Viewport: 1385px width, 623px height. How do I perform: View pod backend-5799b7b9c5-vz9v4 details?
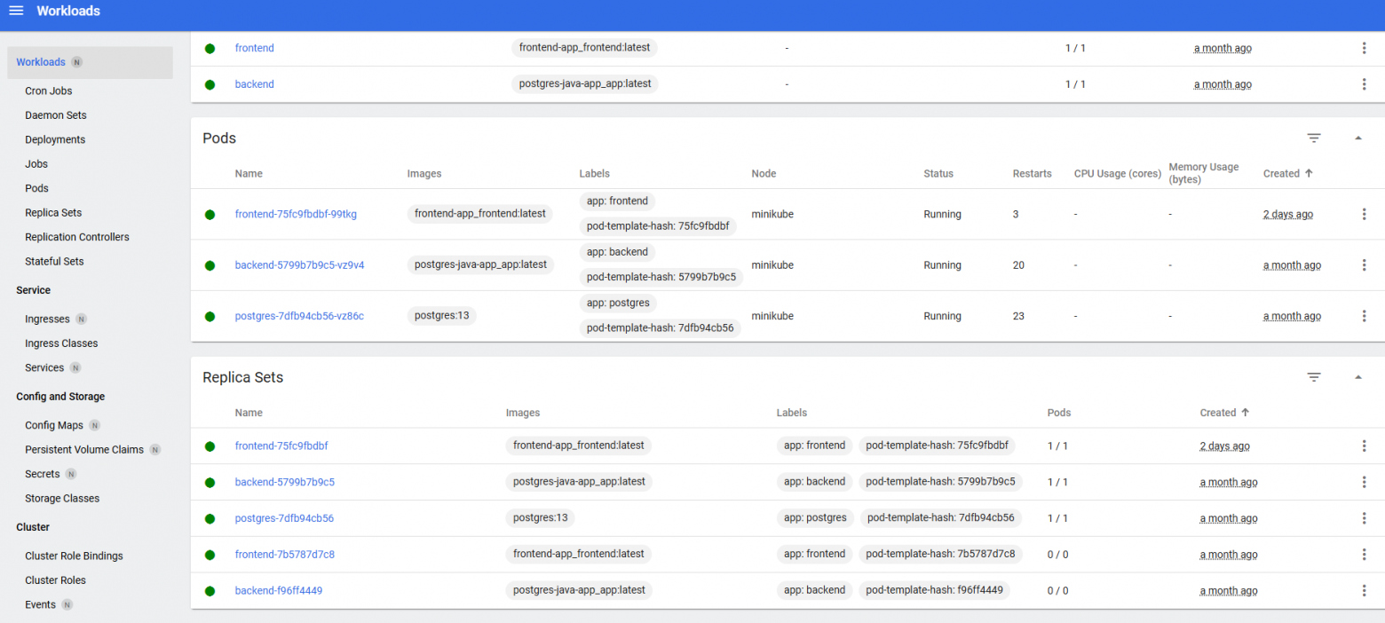tap(299, 264)
